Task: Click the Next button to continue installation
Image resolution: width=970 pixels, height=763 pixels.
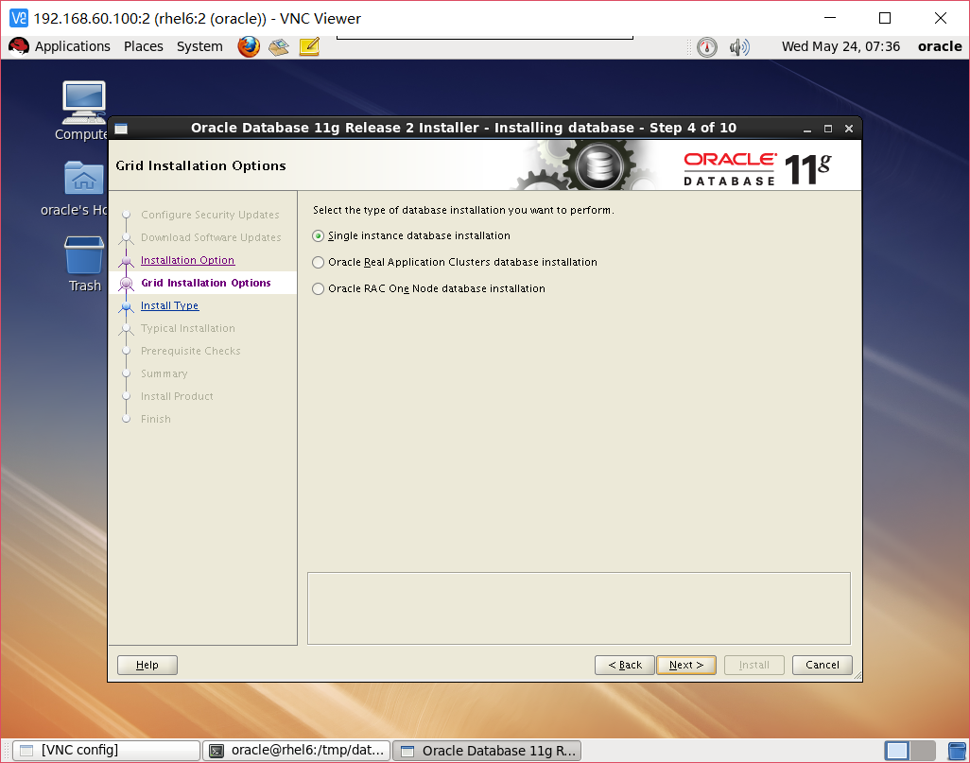Action: pyautogui.click(x=685, y=665)
